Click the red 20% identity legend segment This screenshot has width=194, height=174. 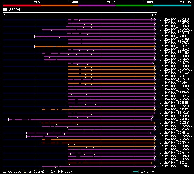[x=22, y=5]
